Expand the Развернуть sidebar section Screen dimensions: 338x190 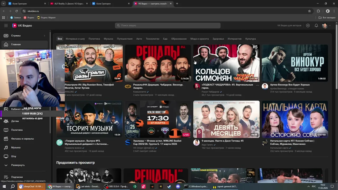click(x=25, y=165)
